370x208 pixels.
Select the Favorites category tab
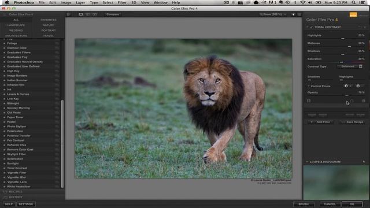[49, 20]
